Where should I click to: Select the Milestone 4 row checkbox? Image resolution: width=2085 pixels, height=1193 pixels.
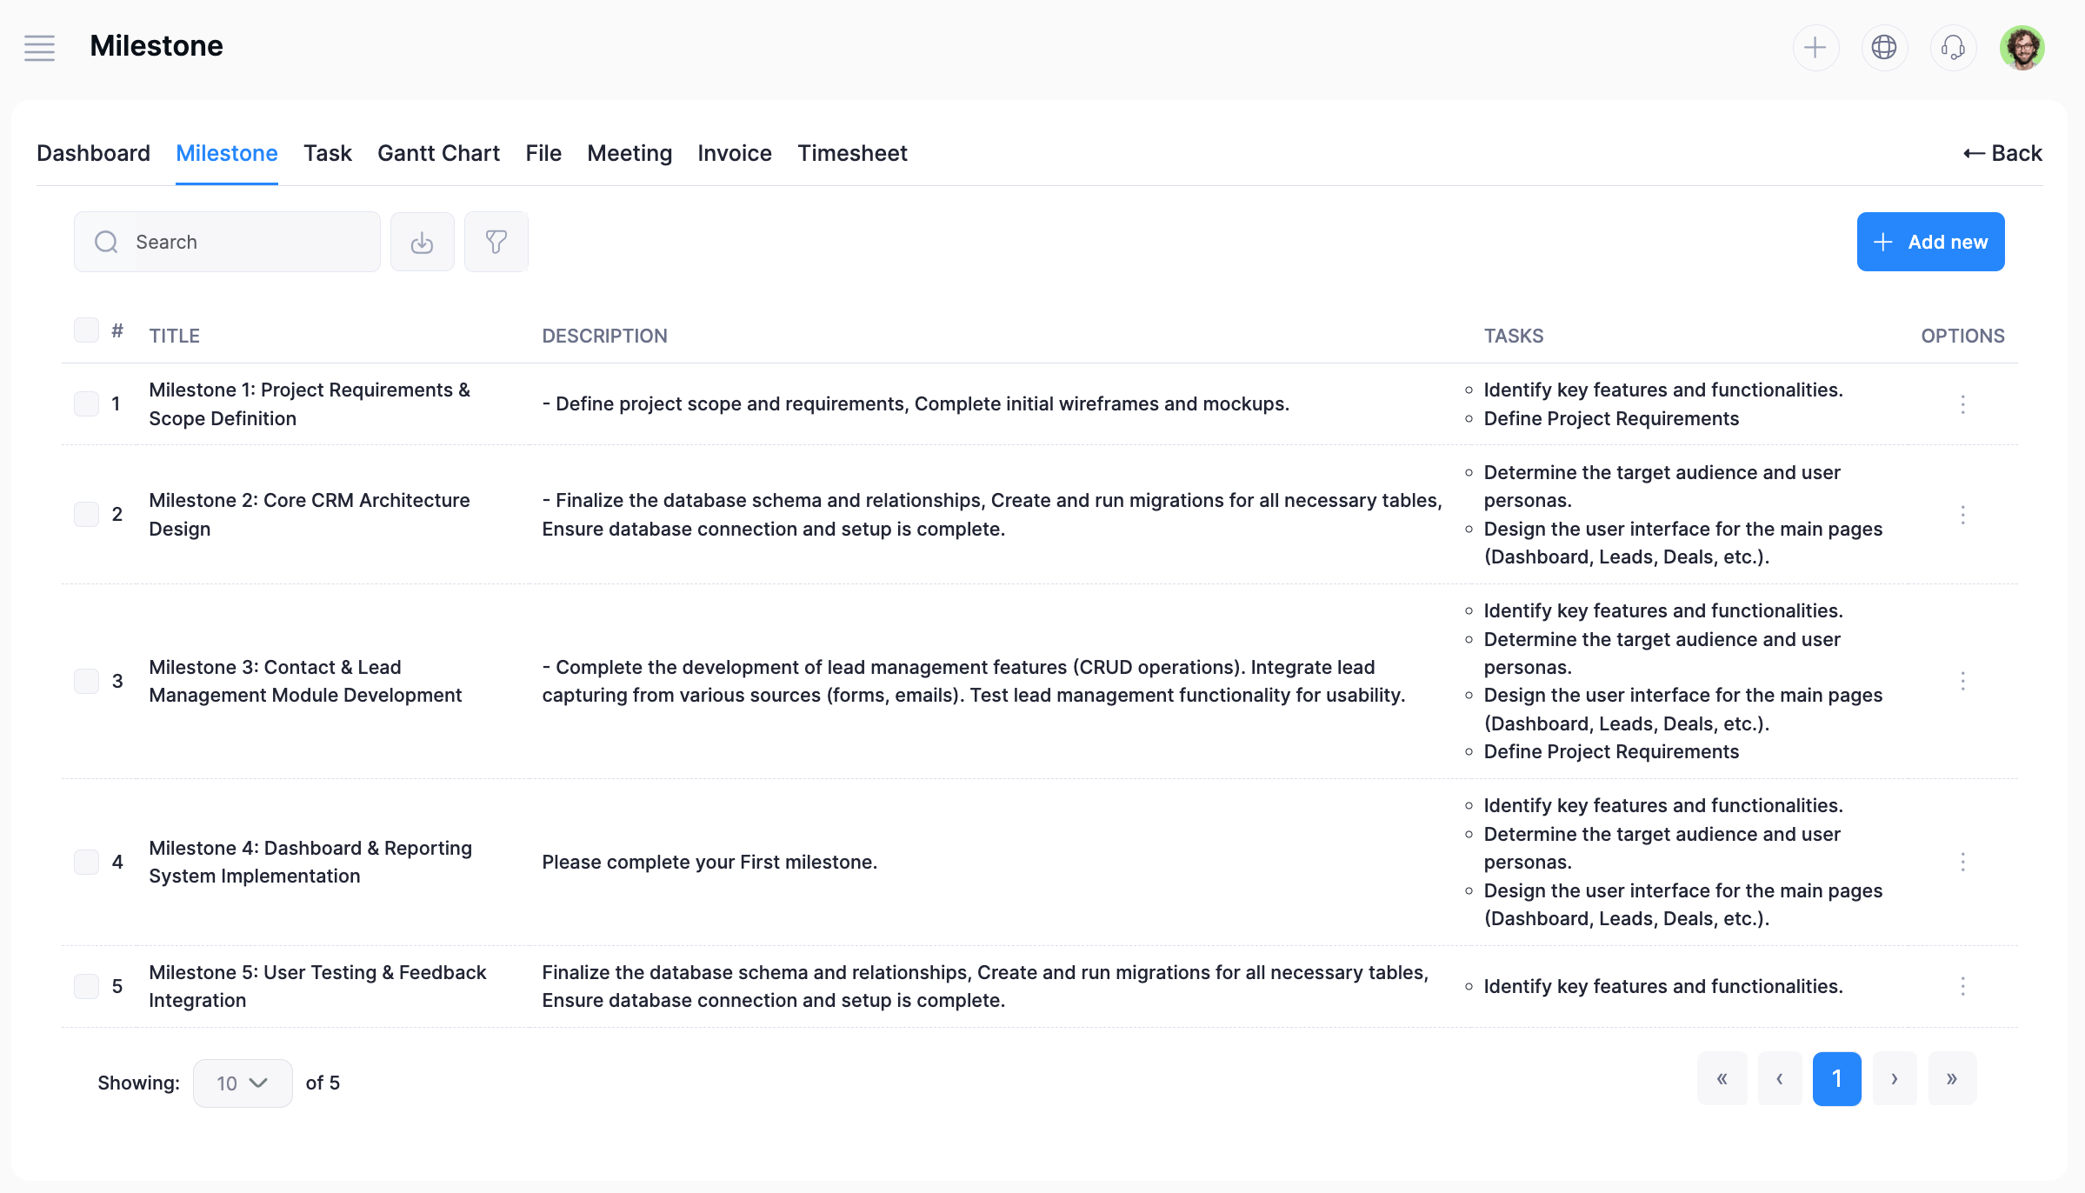(86, 862)
